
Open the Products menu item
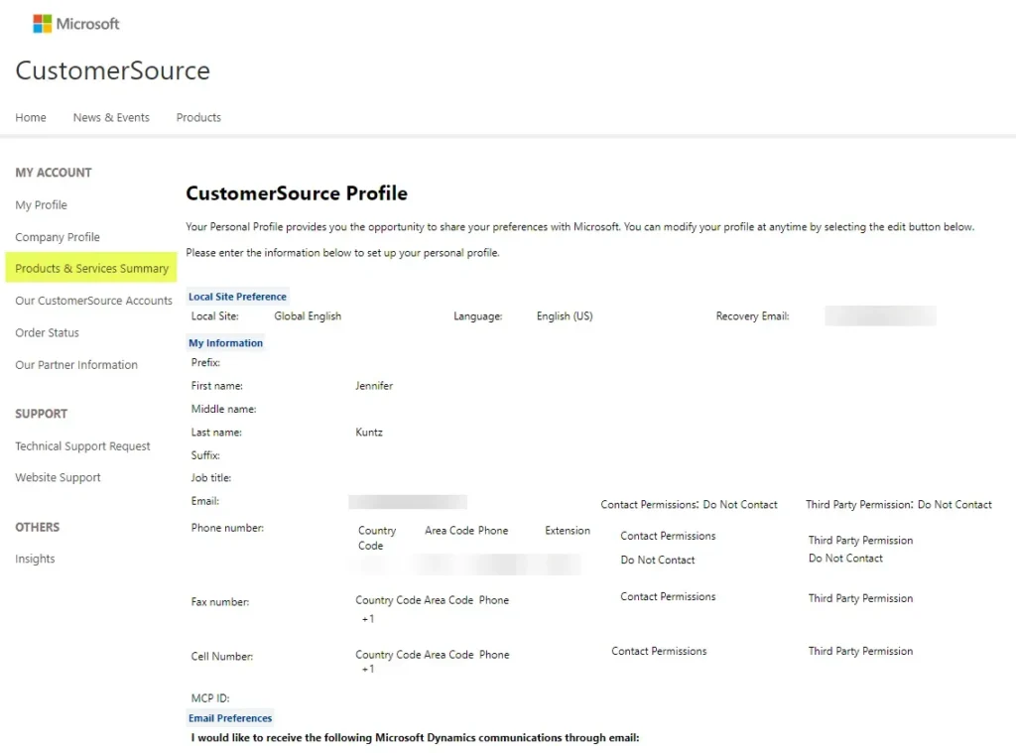click(197, 117)
